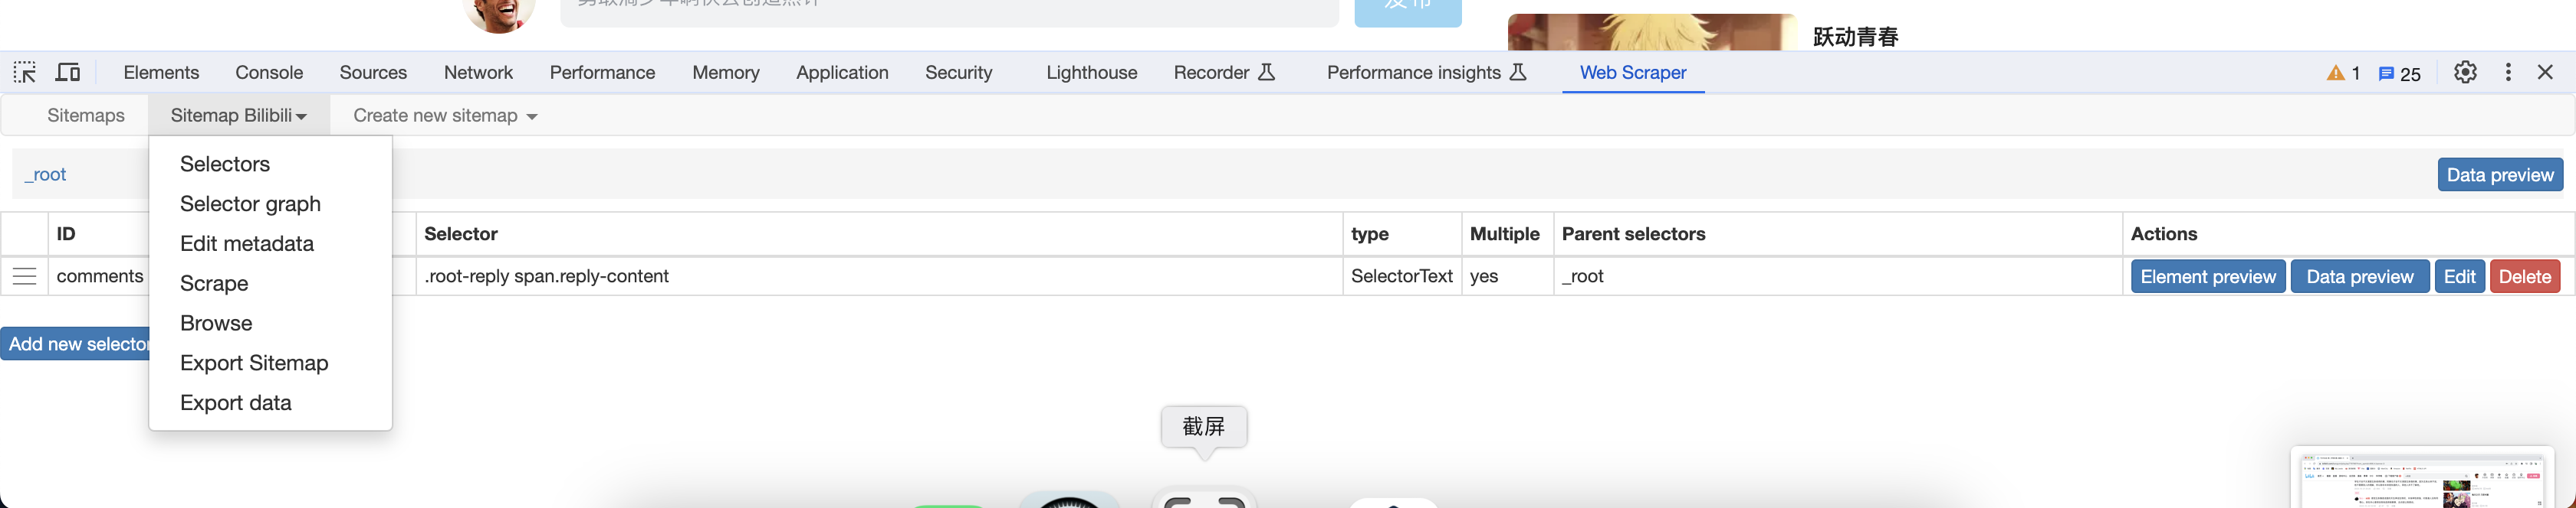The width and height of the screenshot is (2576, 508).
Task: Toggle the device toolbar icon
Action: coord(68,73)
